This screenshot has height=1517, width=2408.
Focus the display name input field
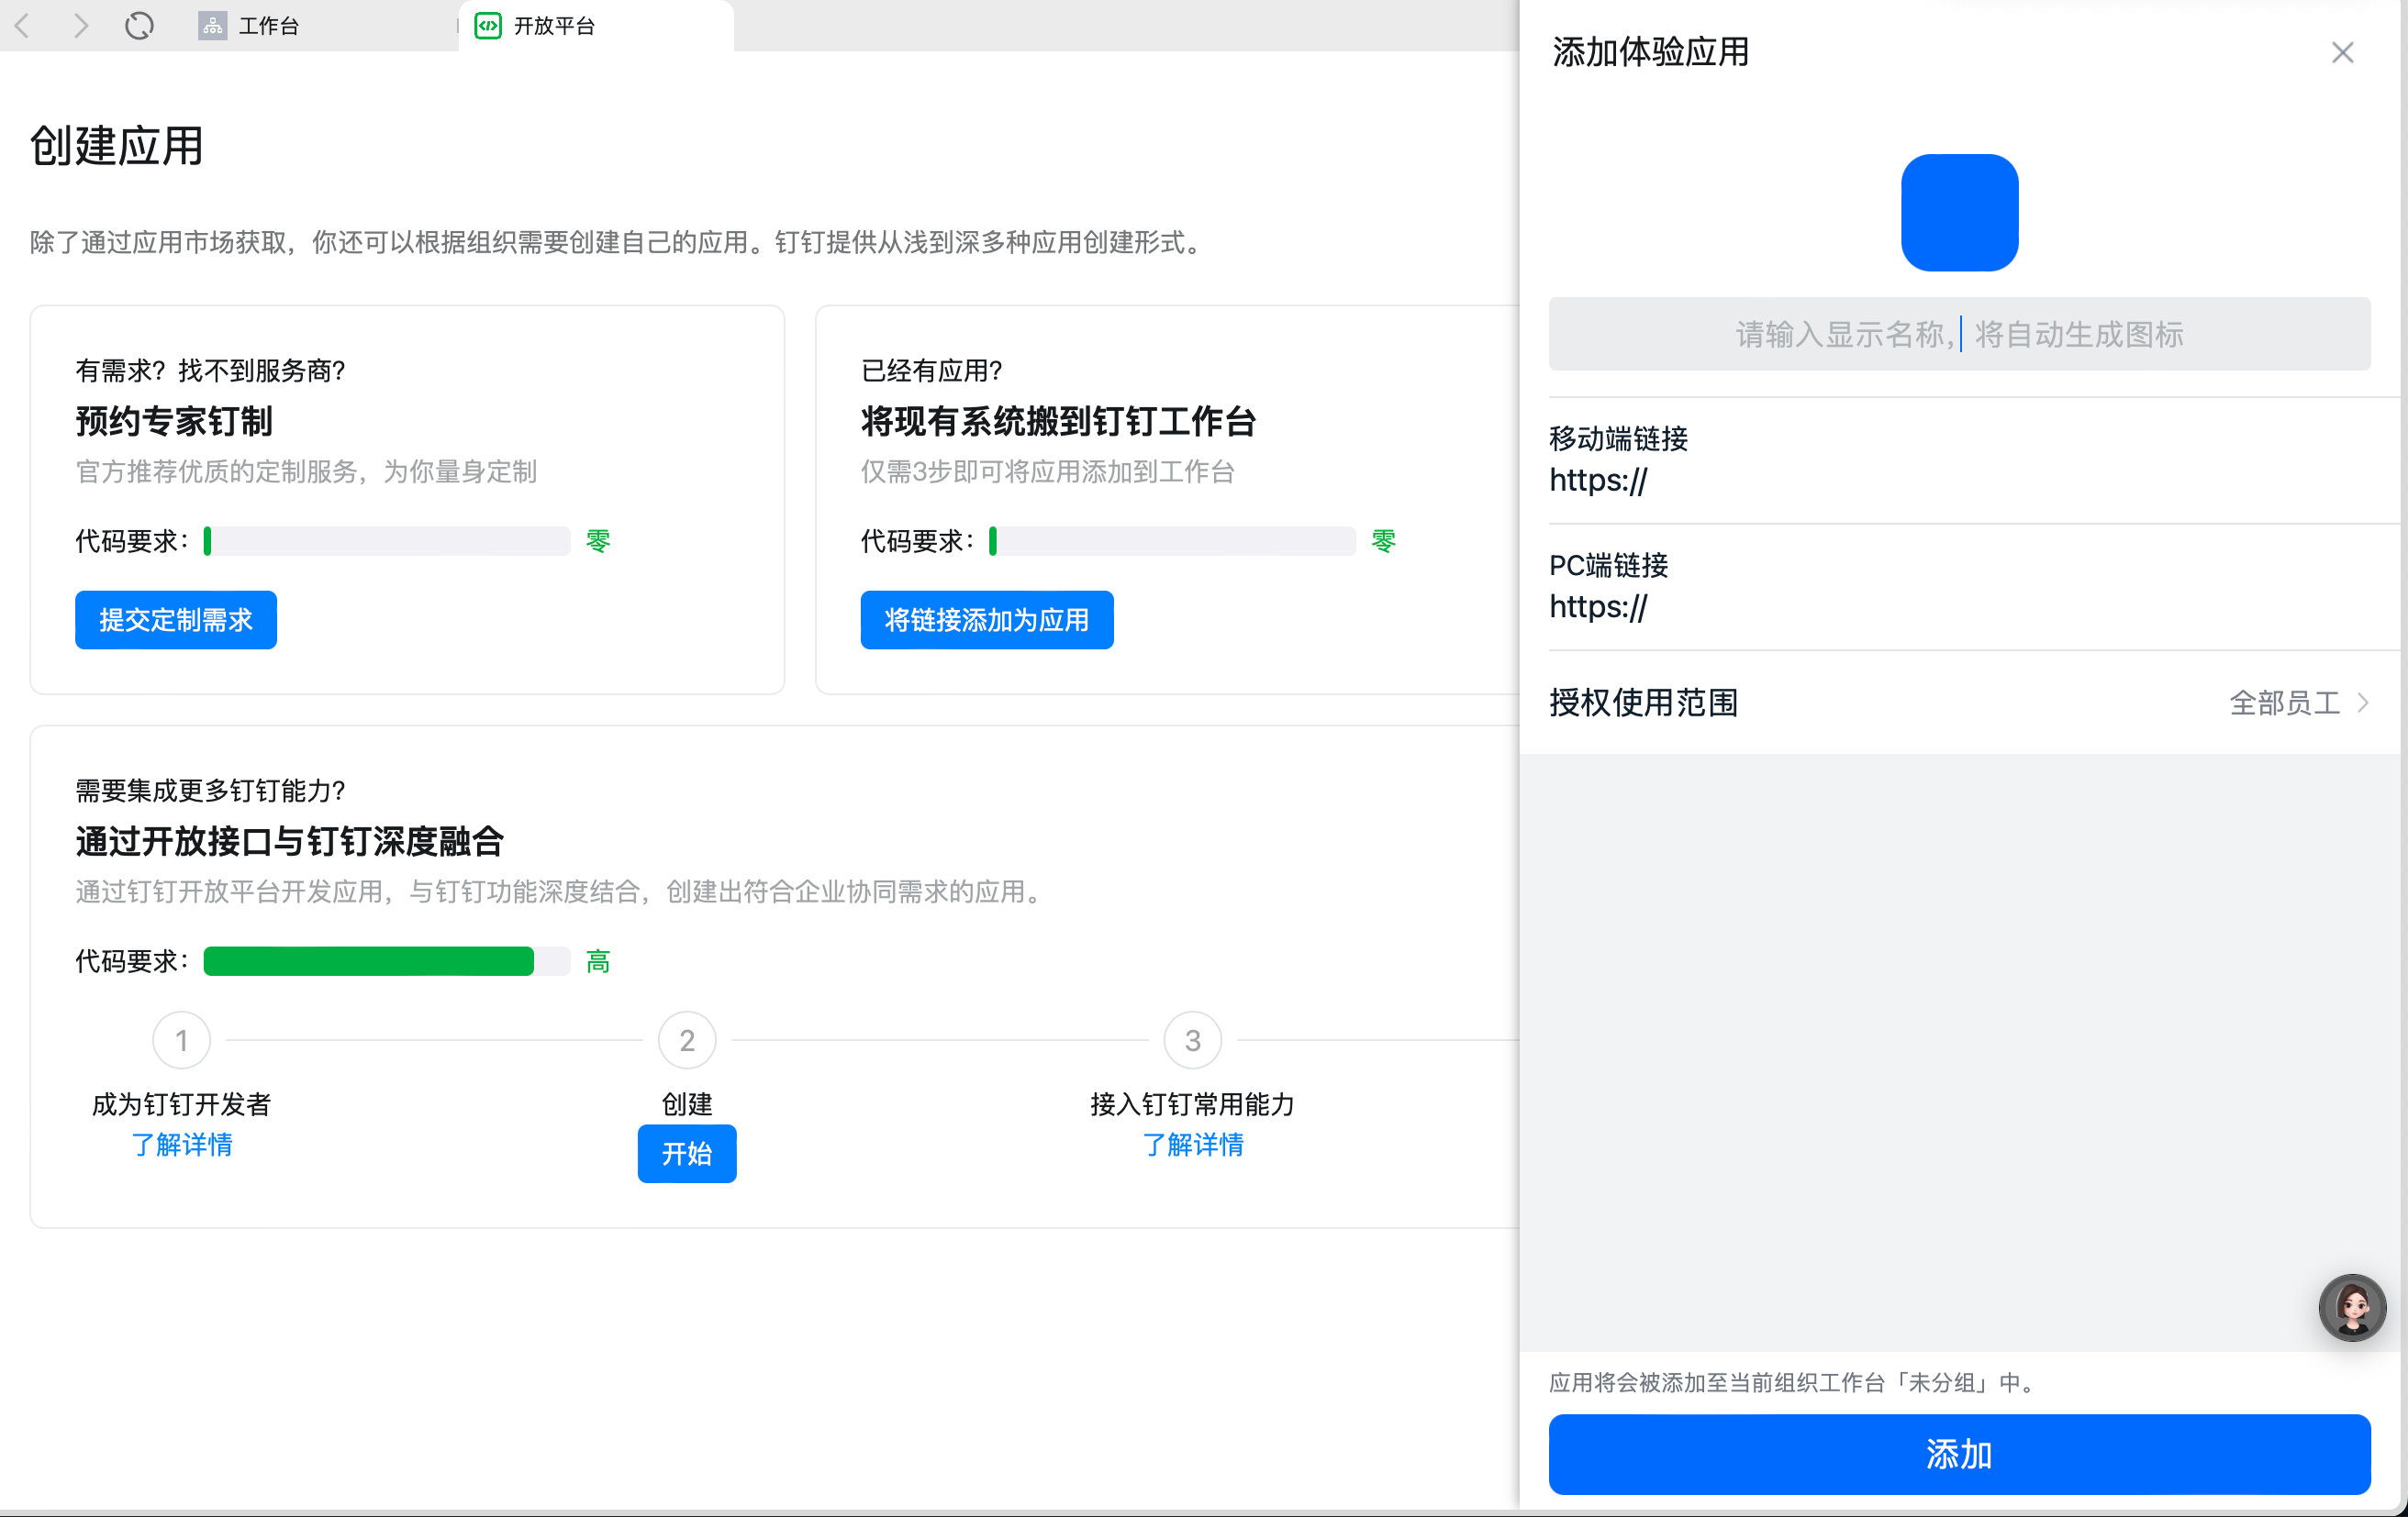pos(1959,334)
